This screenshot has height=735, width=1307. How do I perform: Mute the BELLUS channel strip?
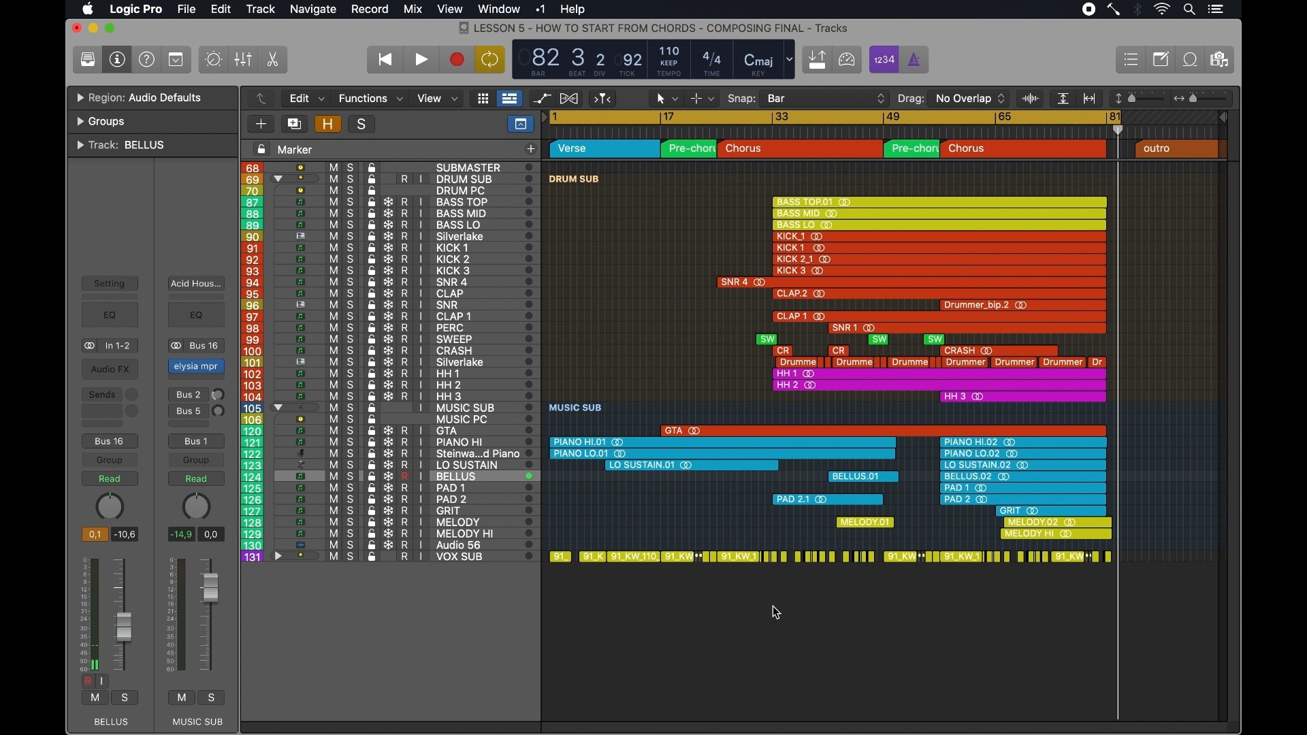point(95,698)
